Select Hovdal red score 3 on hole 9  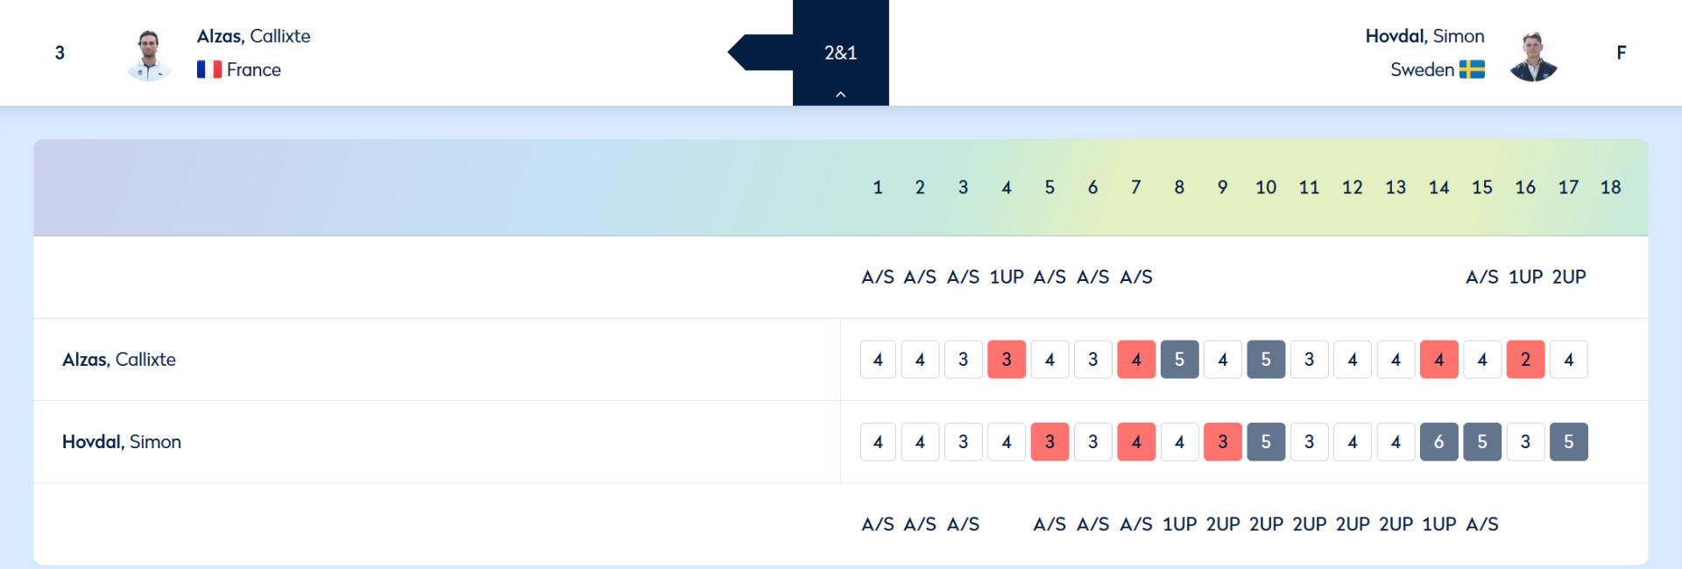pyautogui.click(x=1223, y=441)
